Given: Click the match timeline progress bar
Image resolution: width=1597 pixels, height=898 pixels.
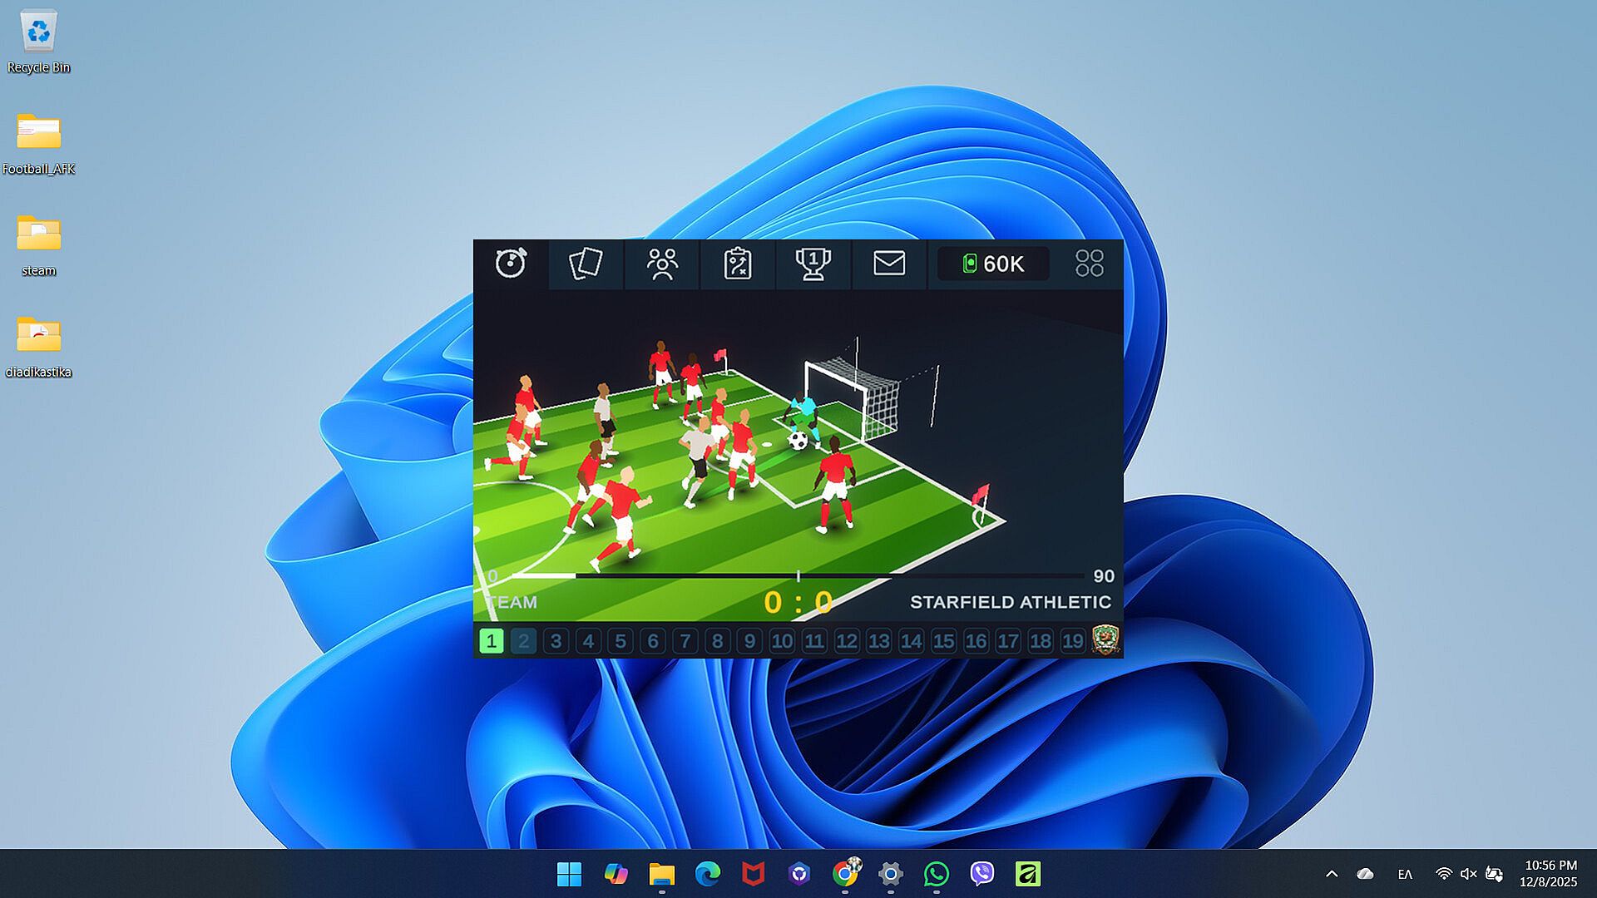Looking at the screenshot, I should (798, 575).
